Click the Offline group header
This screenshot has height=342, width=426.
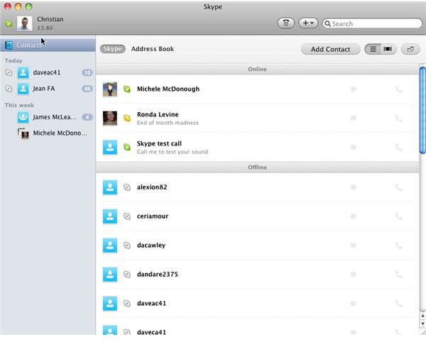tap(257, 167)
